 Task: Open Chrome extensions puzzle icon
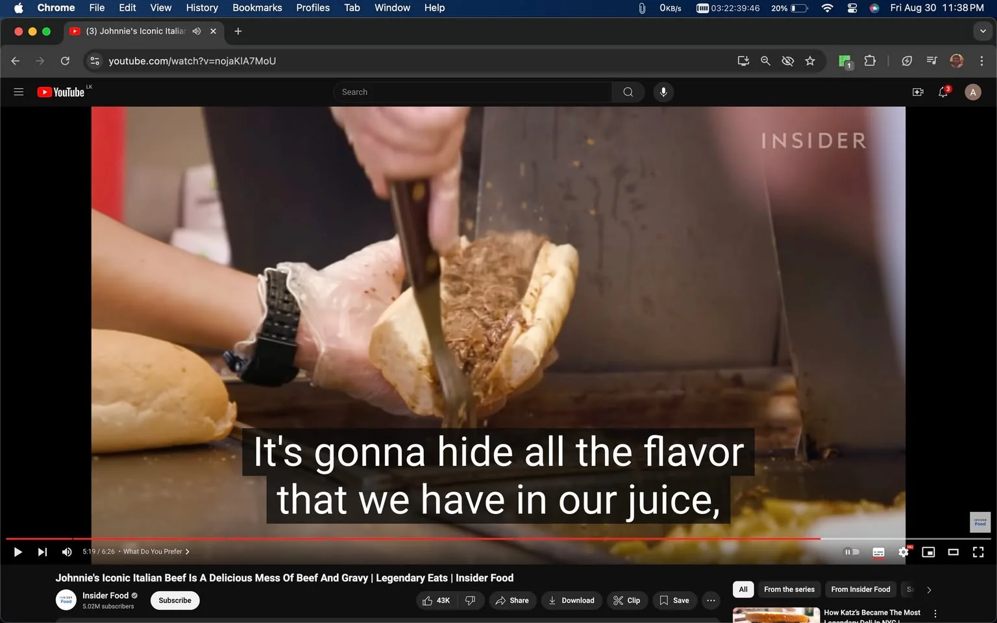870,60
